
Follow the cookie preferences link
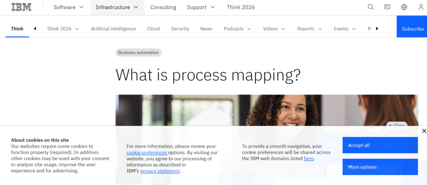[147, 153]
